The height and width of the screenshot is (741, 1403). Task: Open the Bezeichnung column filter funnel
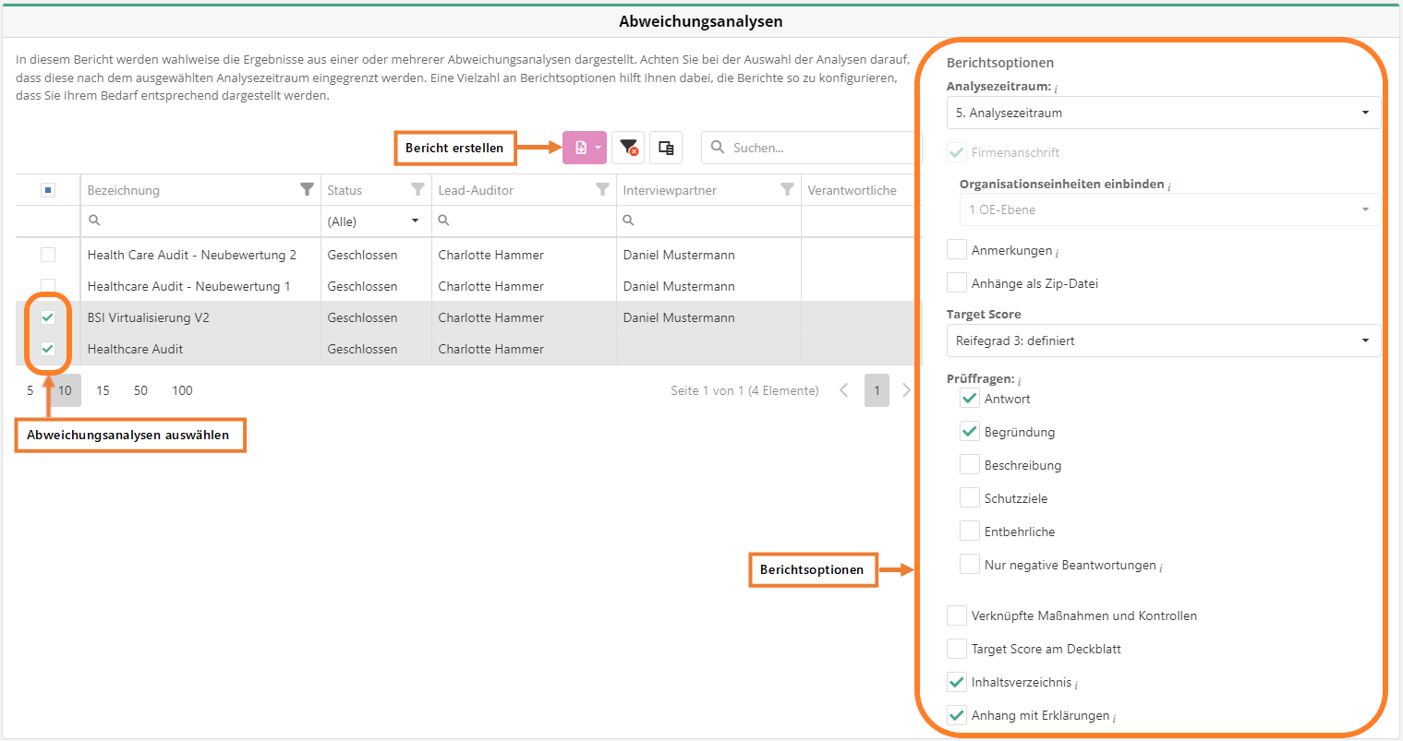point(307,189)
